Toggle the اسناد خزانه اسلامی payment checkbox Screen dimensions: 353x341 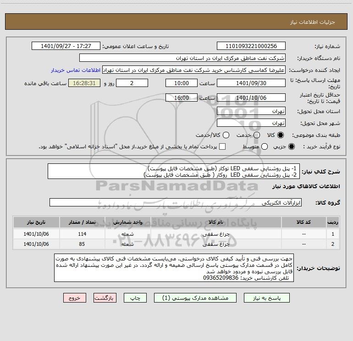coord(222,146)
